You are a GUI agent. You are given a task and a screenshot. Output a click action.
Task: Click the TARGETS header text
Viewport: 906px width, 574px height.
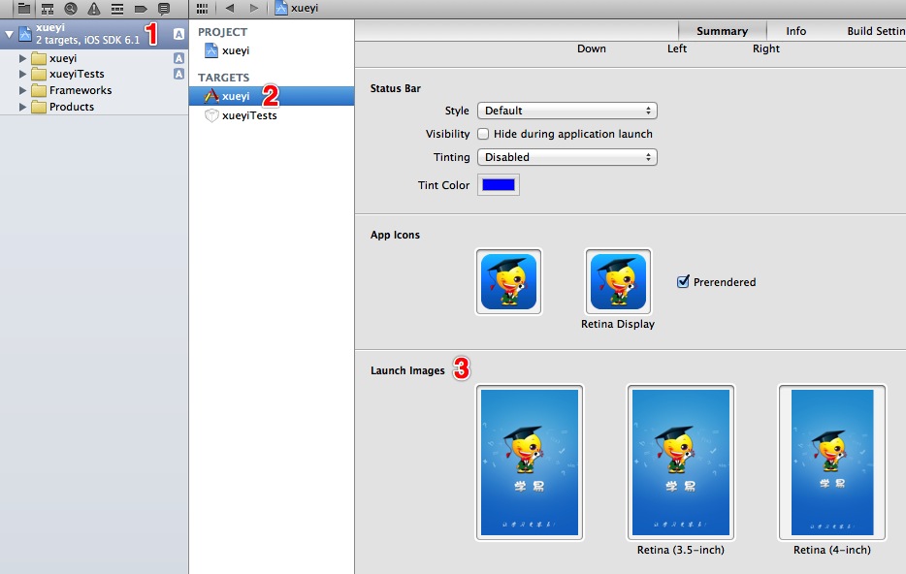tap(224, 78)
